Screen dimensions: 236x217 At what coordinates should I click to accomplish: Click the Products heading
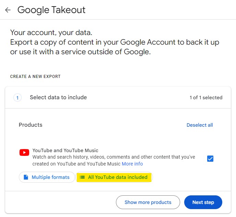tap(31, 125)
